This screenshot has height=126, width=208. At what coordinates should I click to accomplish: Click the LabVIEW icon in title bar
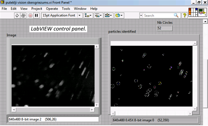point(2,2)
